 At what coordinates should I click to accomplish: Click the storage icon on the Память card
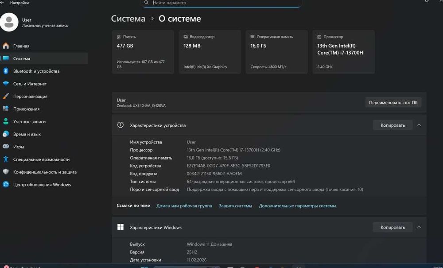coord(119,37)
